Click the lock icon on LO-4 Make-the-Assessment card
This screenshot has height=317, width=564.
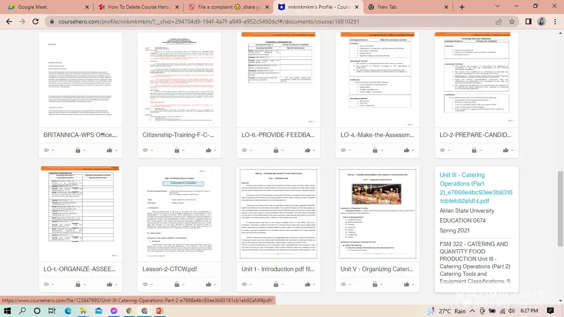[x=375, y=150]
